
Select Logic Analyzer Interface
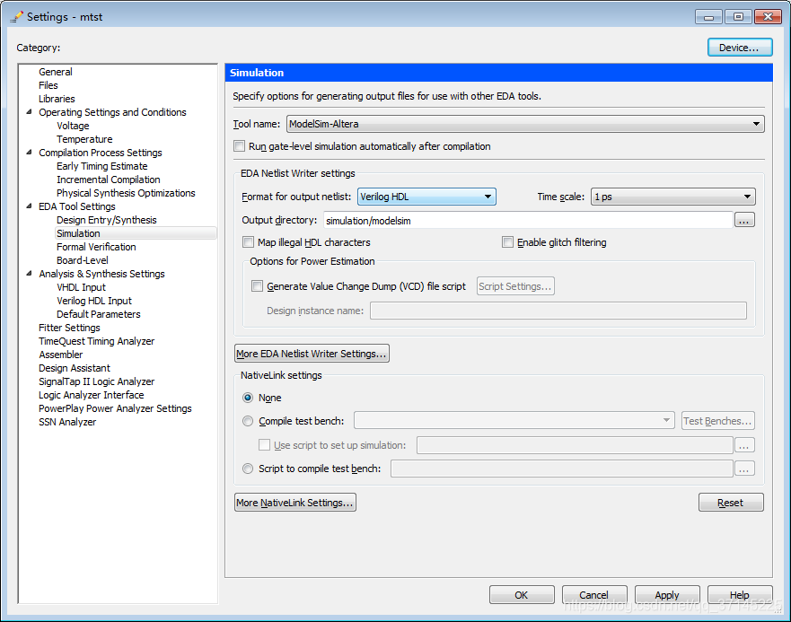92,395
